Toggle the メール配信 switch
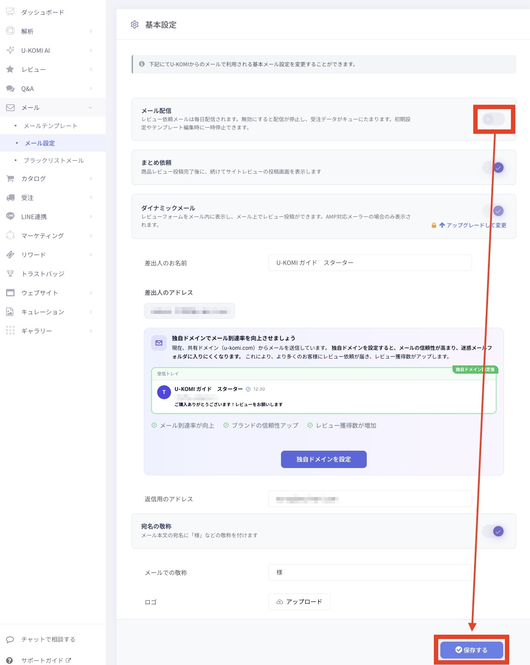The image size is (530, 665). (x=493, y=119)
